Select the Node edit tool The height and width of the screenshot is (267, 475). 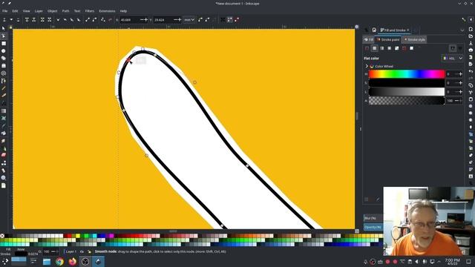[3, 36]
